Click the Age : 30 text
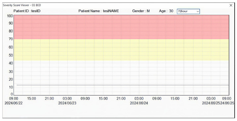237x121 pixels. click(x=166, y=11)
